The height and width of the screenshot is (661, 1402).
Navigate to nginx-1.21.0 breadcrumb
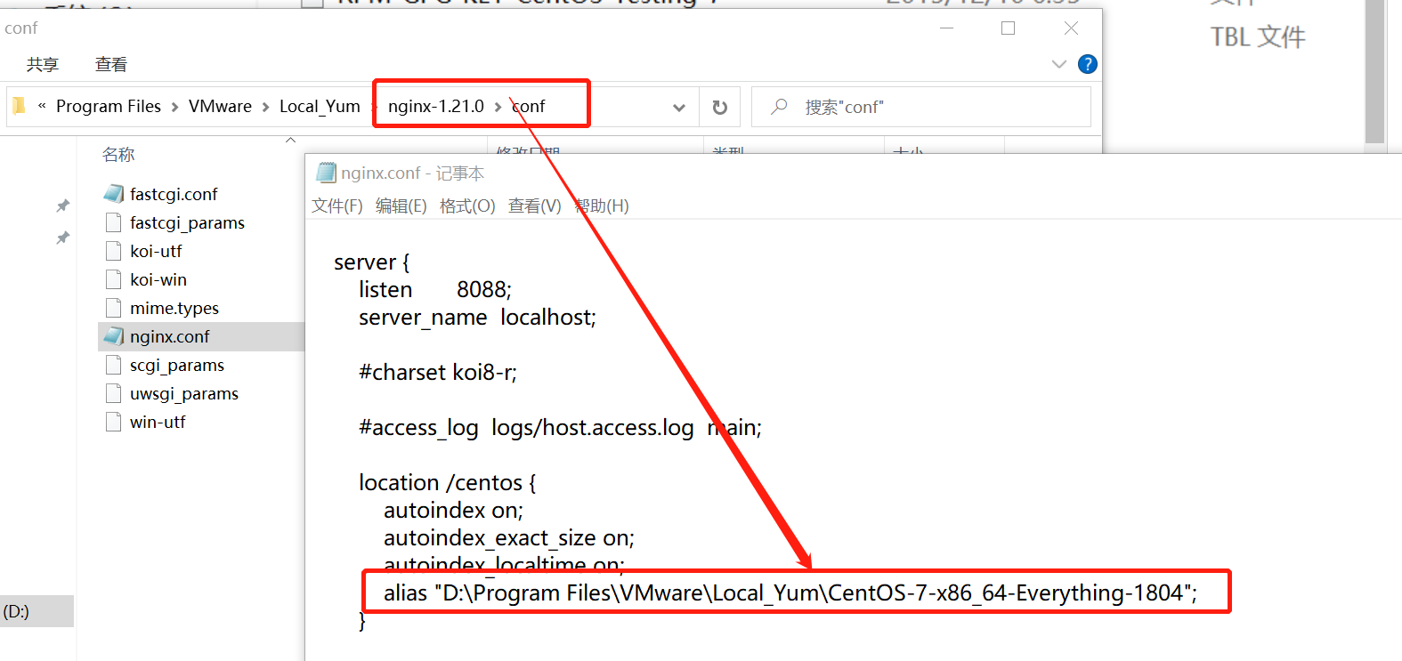(436, 106)
